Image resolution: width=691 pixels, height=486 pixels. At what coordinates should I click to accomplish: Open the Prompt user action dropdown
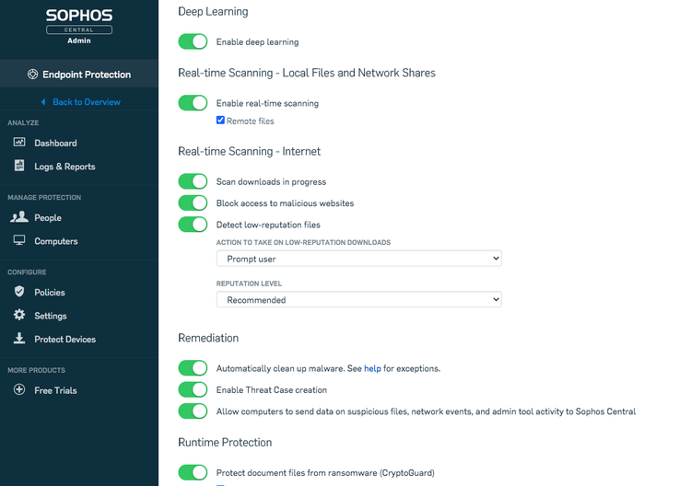point(358,259)
